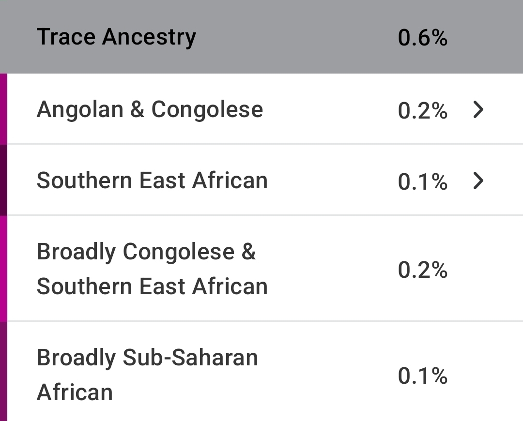
Task: Click Broadly Congolese & Southern East African 0.2% value
Action: 423,270
